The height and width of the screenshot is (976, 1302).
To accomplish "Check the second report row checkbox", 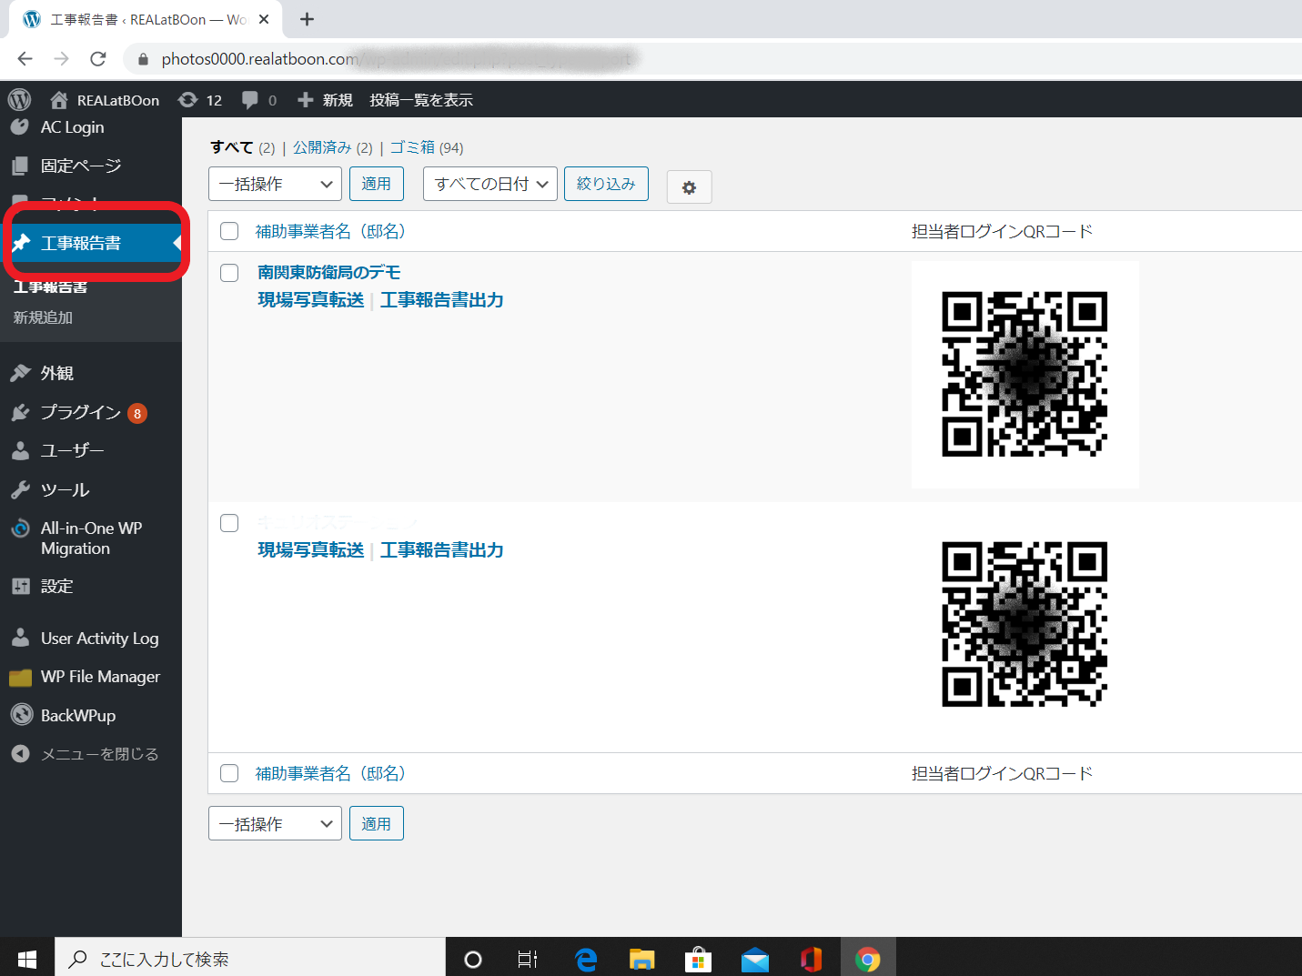I will coord(229,523).
